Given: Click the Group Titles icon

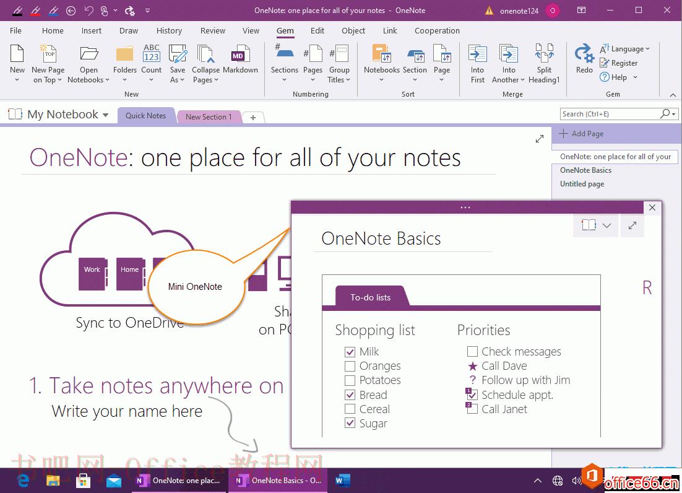Looking at the screenshot, I should [x=339, y=53].
